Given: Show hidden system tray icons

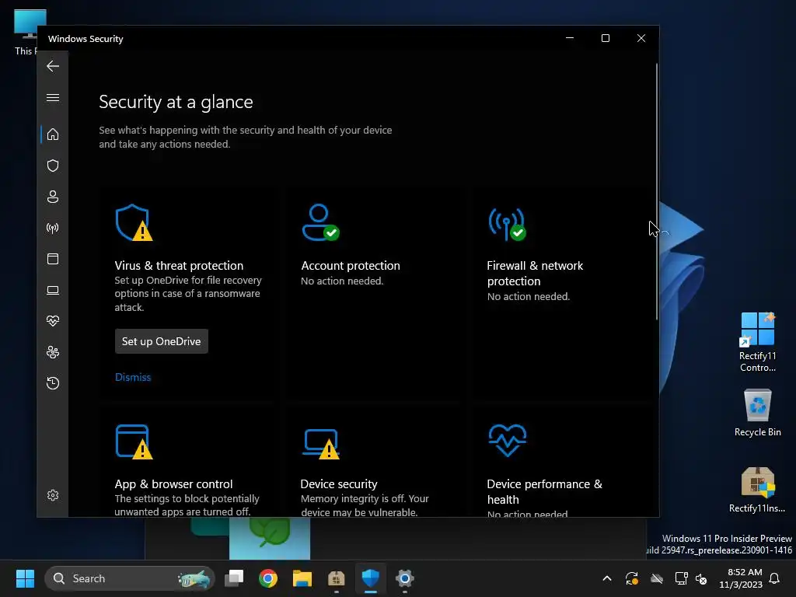Looking at the screenshot, I should click(606, 578).
